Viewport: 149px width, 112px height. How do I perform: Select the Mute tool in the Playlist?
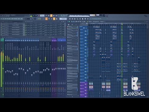76,21
